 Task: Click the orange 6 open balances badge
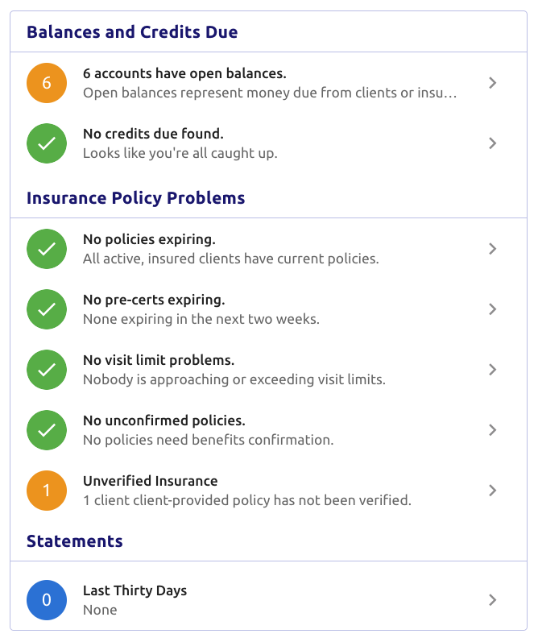tap(47, 83)
